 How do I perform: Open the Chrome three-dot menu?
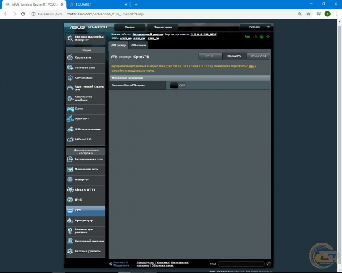click(336, 14)
